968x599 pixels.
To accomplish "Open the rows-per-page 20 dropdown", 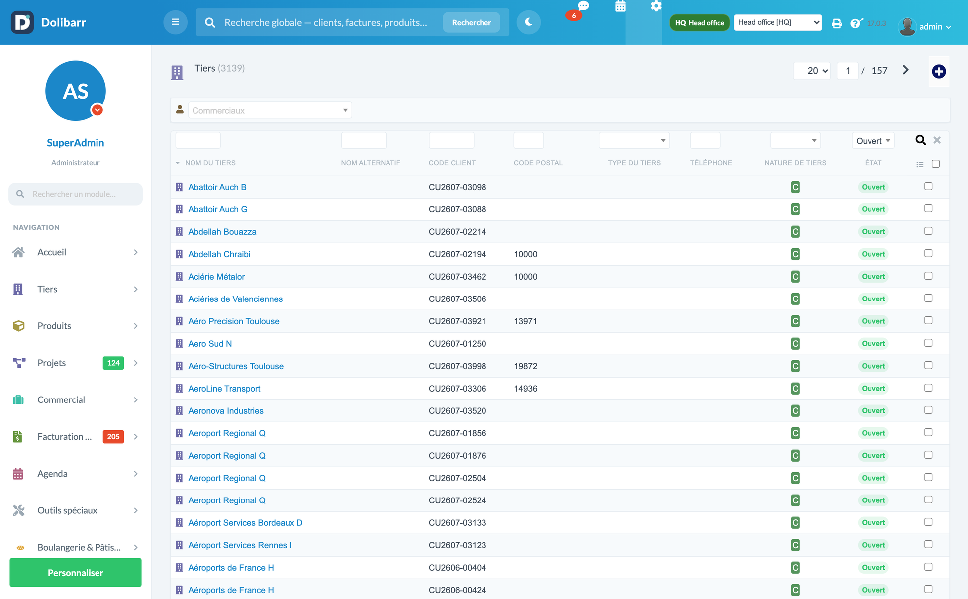I will coord(812,71).
